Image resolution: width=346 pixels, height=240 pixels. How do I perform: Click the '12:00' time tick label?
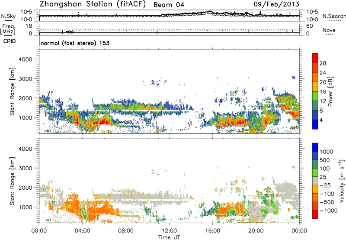[169, 231]
